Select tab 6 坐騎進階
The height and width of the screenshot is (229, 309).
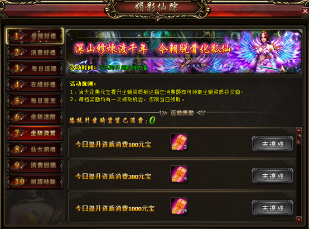click(x=35, y=117)
